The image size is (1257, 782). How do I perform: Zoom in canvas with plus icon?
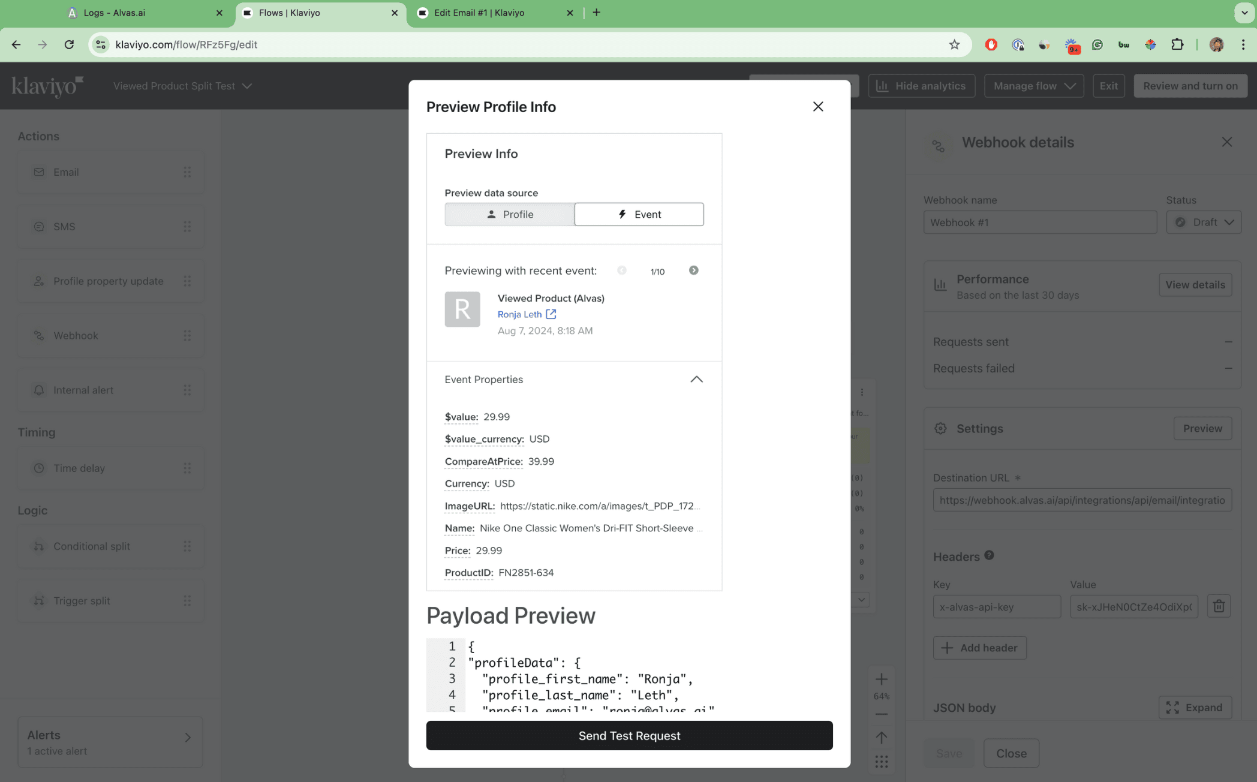pos(881,679)
